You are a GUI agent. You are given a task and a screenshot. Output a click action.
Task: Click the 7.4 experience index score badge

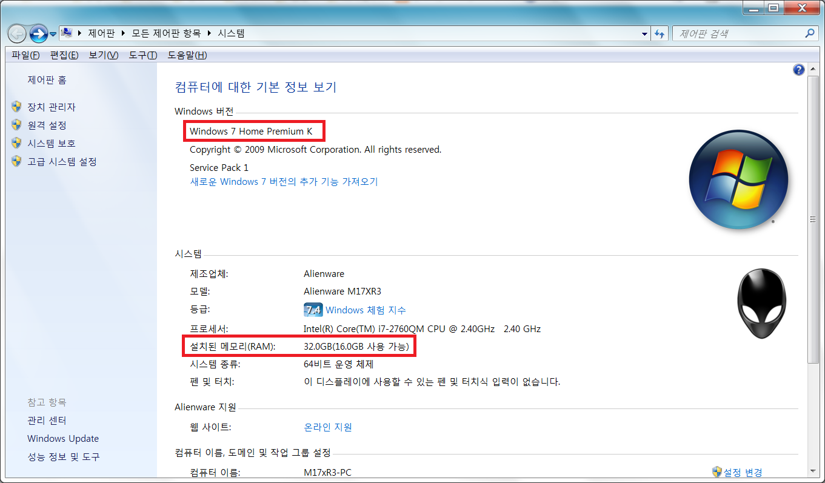(x=313, y=310)
